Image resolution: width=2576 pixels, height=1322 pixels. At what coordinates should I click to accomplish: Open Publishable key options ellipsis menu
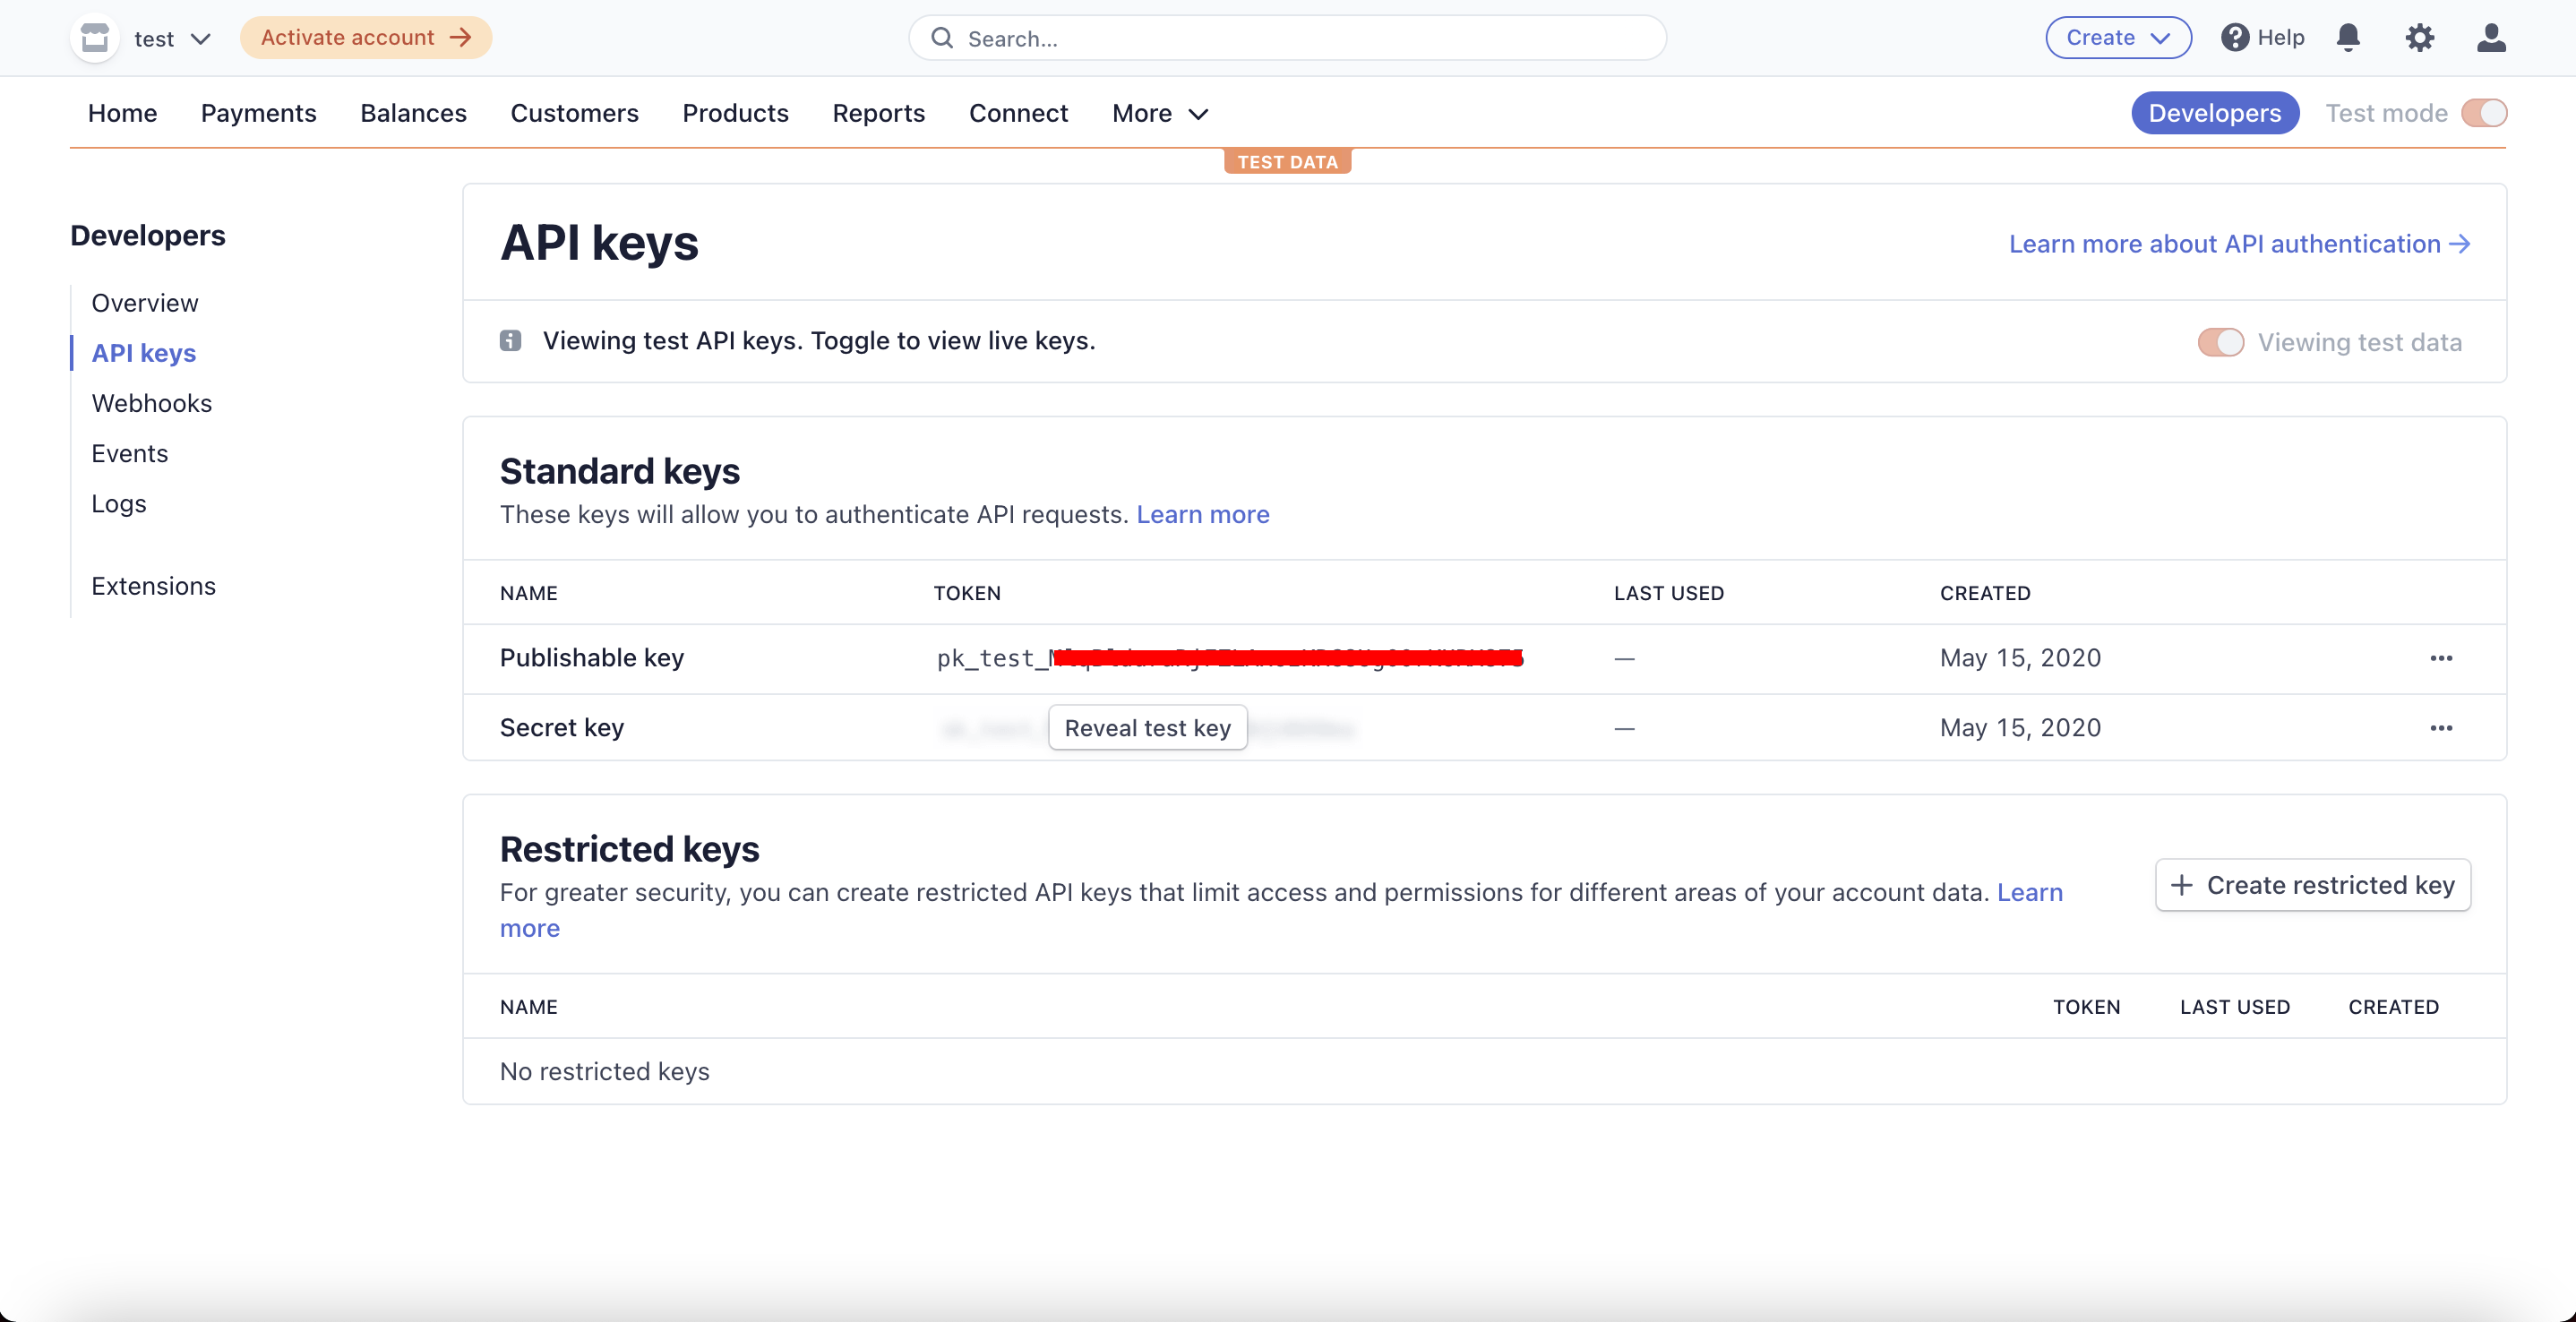(x=2441, y=658)
